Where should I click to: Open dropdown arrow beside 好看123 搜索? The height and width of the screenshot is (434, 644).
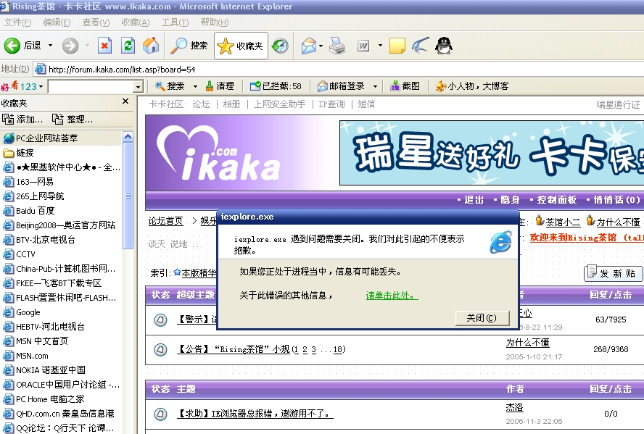coord(196,86)
